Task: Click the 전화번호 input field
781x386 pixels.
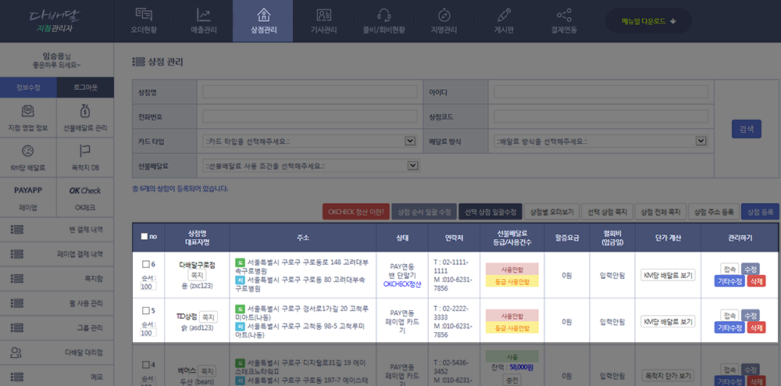Action: (310, 116)
